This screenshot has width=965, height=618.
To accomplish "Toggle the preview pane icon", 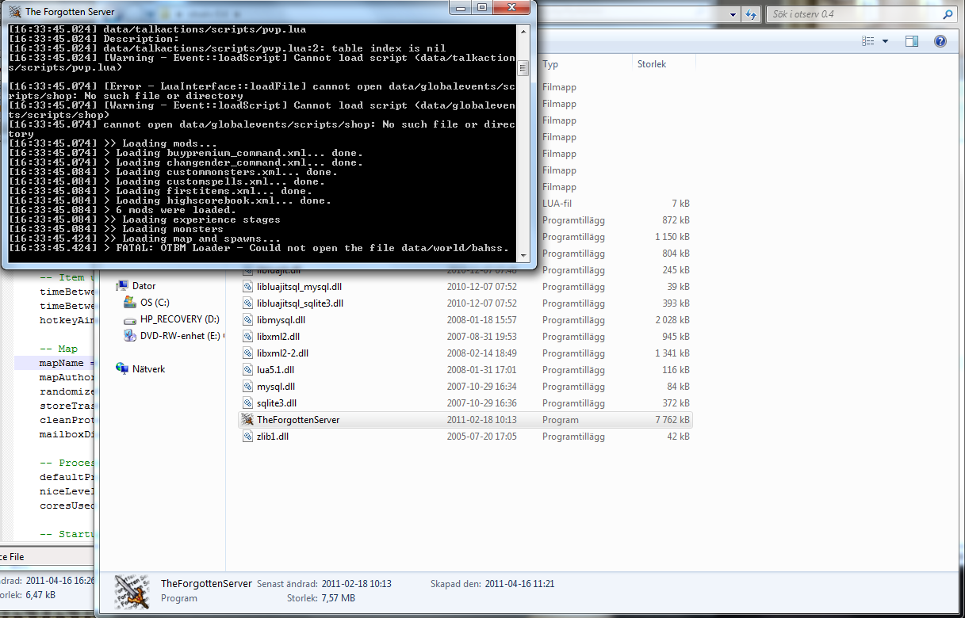I will [912, 41].
